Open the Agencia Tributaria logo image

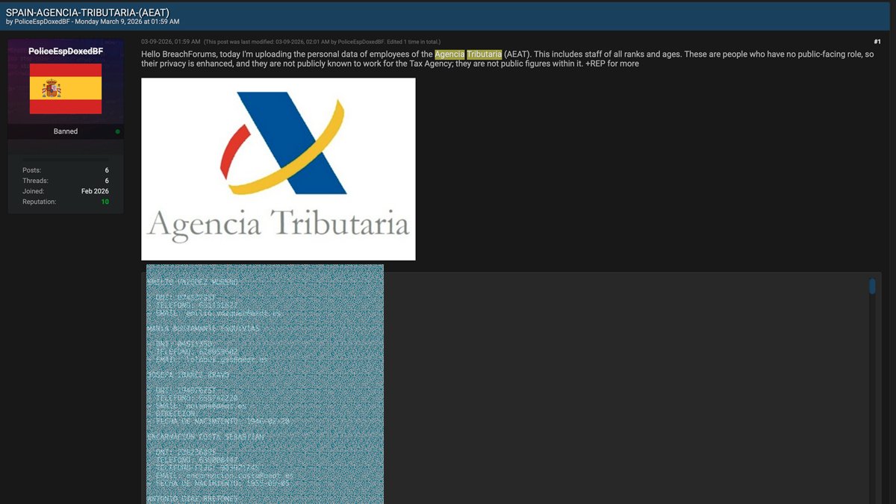(278, 169)
